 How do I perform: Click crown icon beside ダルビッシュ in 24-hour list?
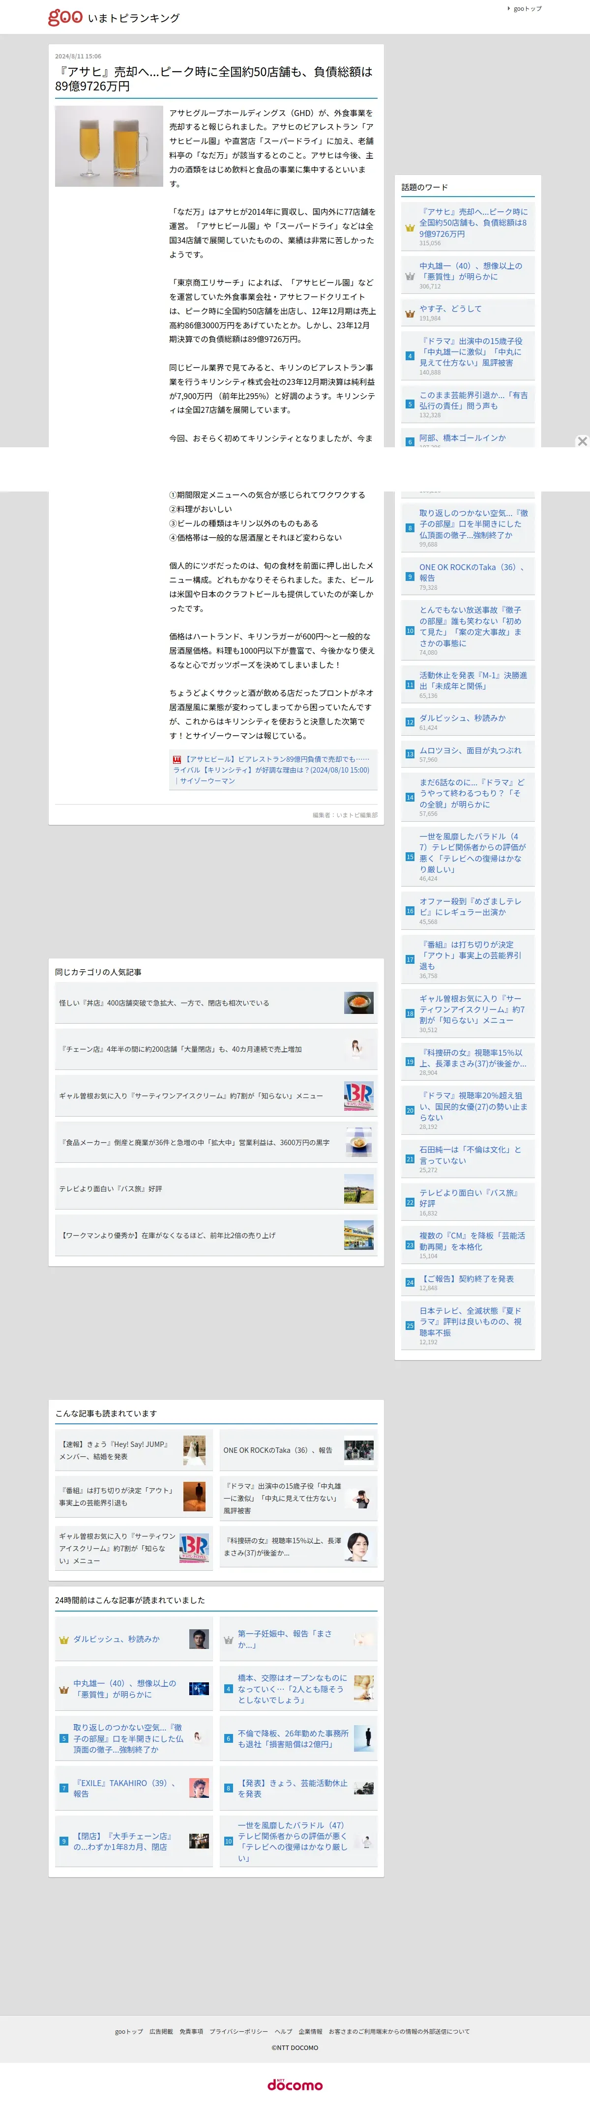[63, 1640]
